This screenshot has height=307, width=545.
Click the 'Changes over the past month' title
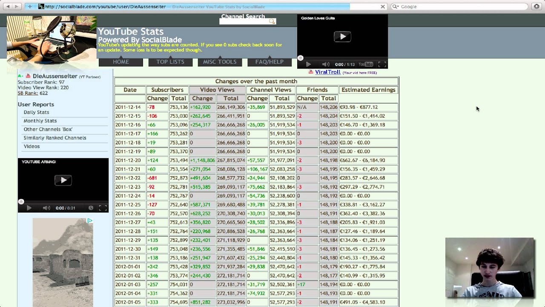click(x=256, y=81)
